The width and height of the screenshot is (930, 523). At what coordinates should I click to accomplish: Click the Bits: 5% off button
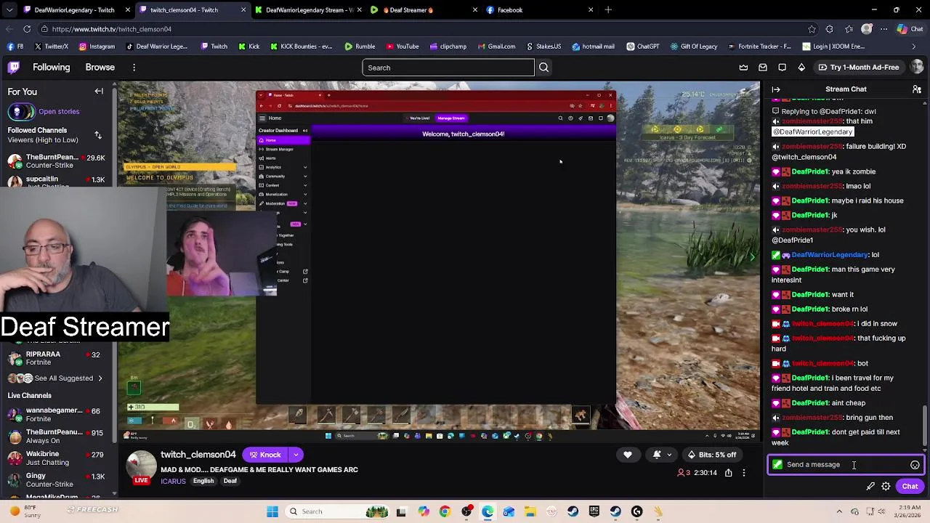pyautogui.click(x=712, y=455)
